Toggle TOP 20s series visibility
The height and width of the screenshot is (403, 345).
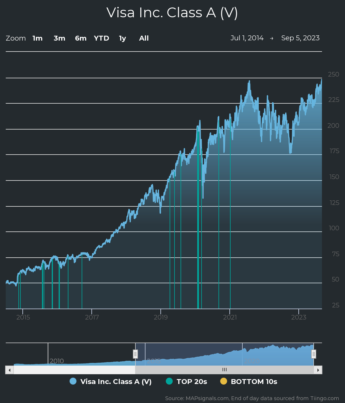point(187,381)
